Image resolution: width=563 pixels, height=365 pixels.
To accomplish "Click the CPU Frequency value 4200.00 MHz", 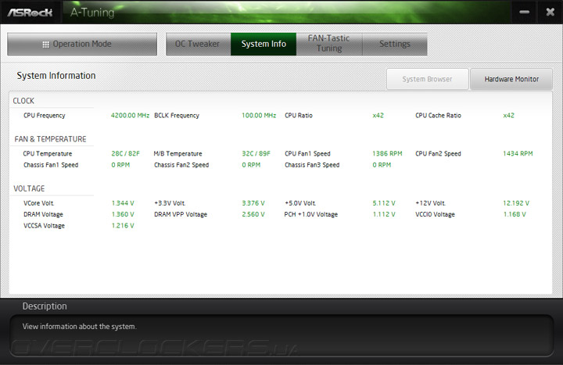I will (130, 116).
